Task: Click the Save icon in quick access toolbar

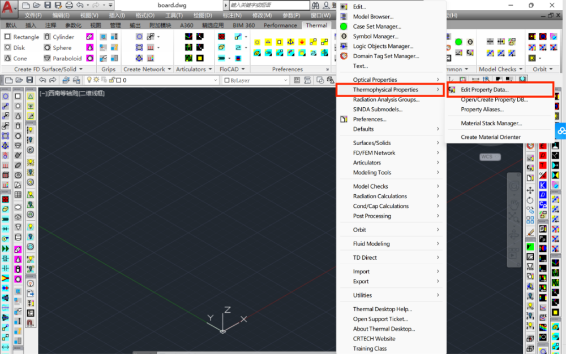Action: click(48, 5)
